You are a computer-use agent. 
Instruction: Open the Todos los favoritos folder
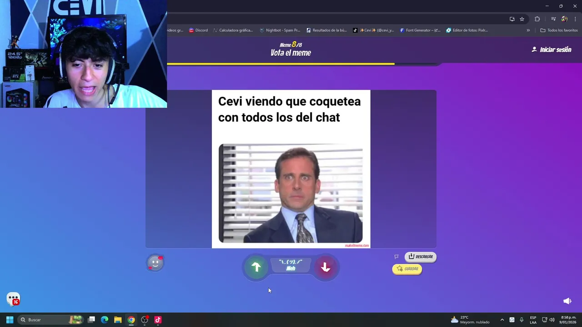(x=559, y=30)
